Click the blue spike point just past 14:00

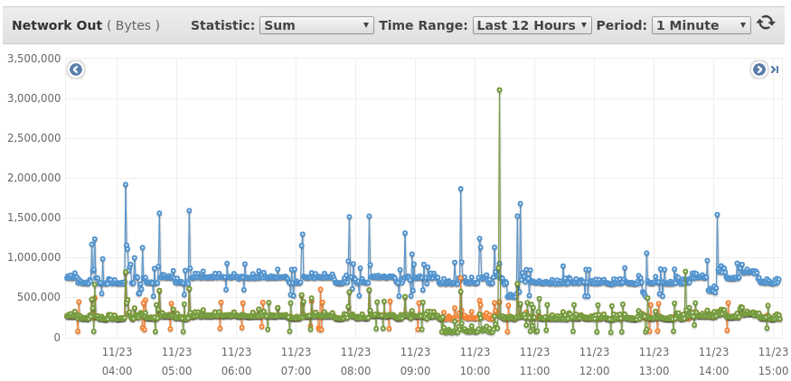click(717, 215)
